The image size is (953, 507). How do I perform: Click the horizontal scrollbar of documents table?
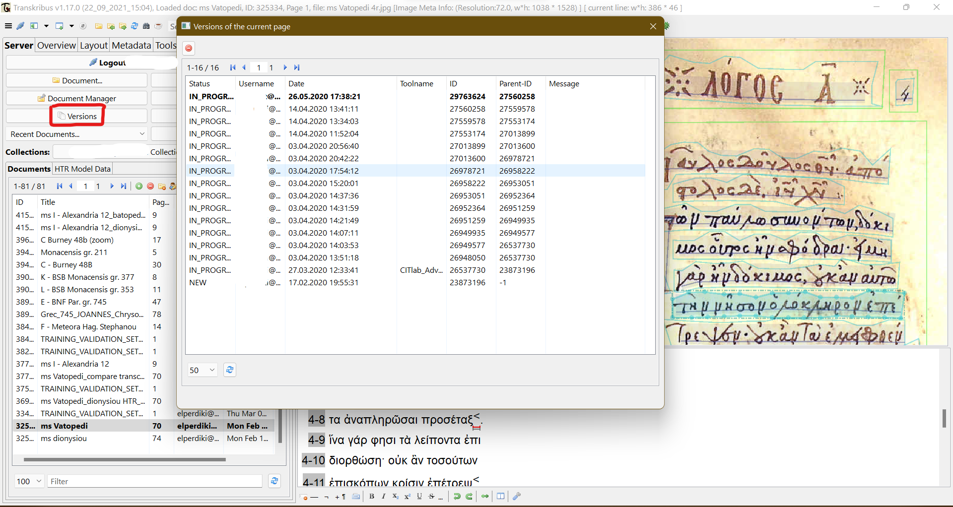[125, 459]
